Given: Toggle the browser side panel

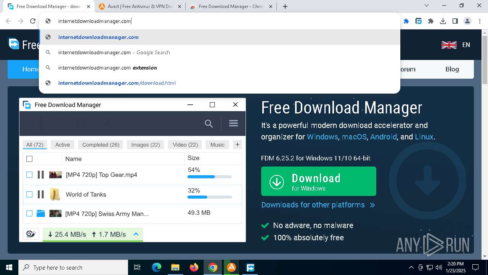Looking at the screenshot, I should (455, 21).
